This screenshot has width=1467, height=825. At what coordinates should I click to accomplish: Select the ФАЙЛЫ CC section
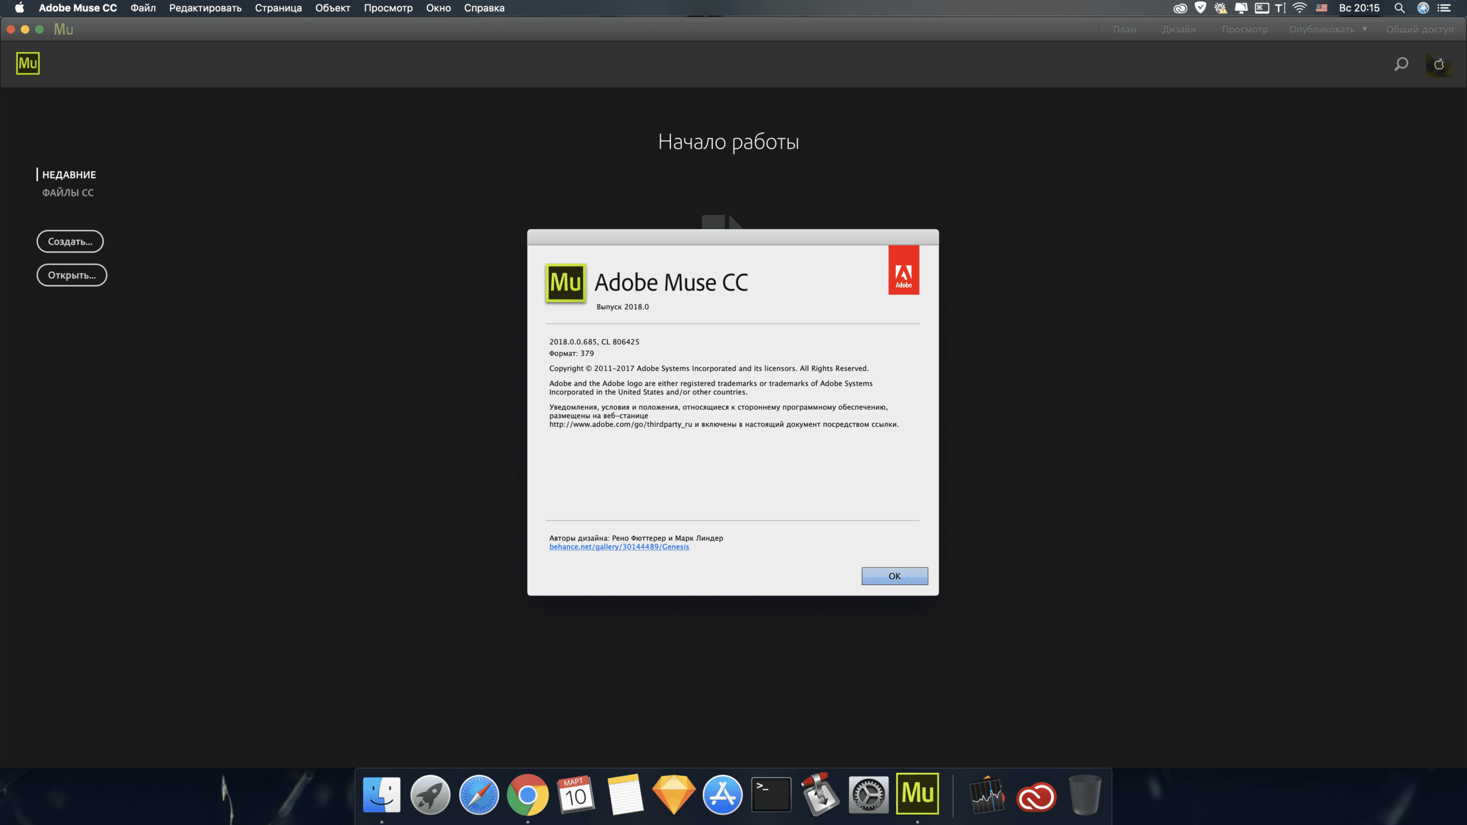pos(68,192)
